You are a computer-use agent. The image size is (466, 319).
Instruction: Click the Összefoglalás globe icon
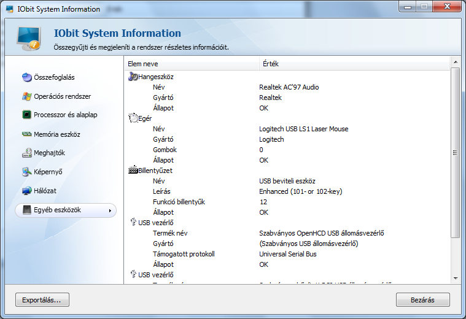point(27,77)
